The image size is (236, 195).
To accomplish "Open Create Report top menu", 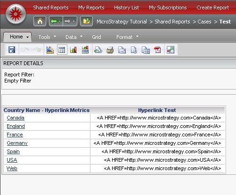I will [x=213, y=7].
